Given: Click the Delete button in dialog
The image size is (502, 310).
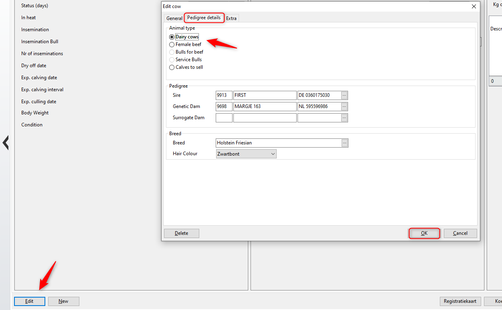Looking at the screenshot, I should 181,233.
